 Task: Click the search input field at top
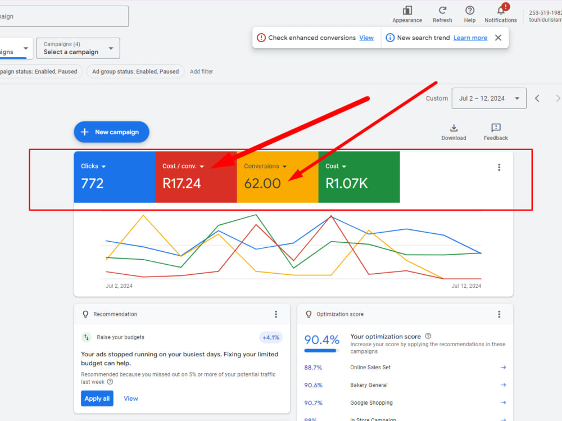63,16
